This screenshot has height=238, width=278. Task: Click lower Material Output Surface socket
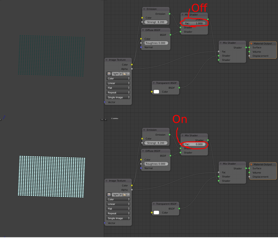click(x=249, y=168)
